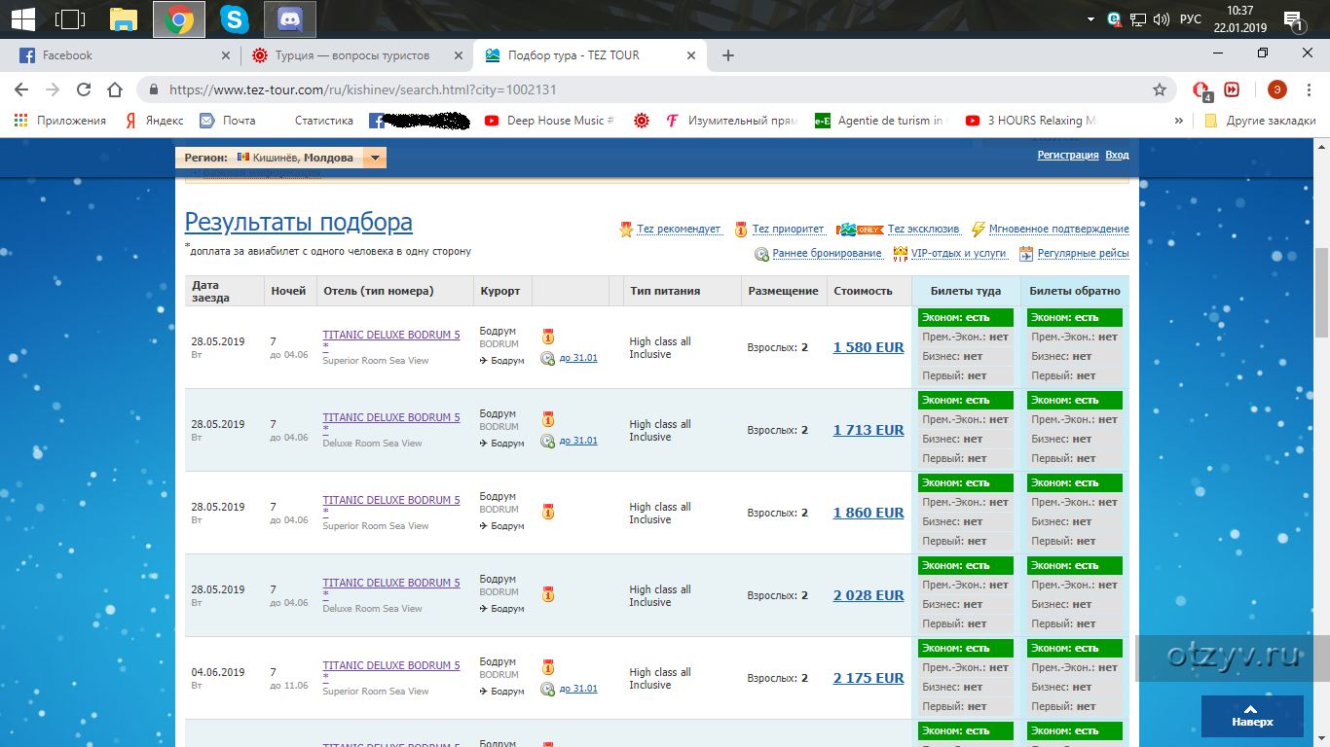The width and height of the screenshot is (1330, 747).
Task: Open Skype from the taskbar
Action: [234, 18]
